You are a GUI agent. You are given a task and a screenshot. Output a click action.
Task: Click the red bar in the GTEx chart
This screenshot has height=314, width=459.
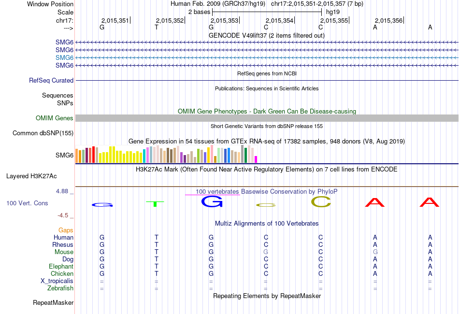coord(93,155)
